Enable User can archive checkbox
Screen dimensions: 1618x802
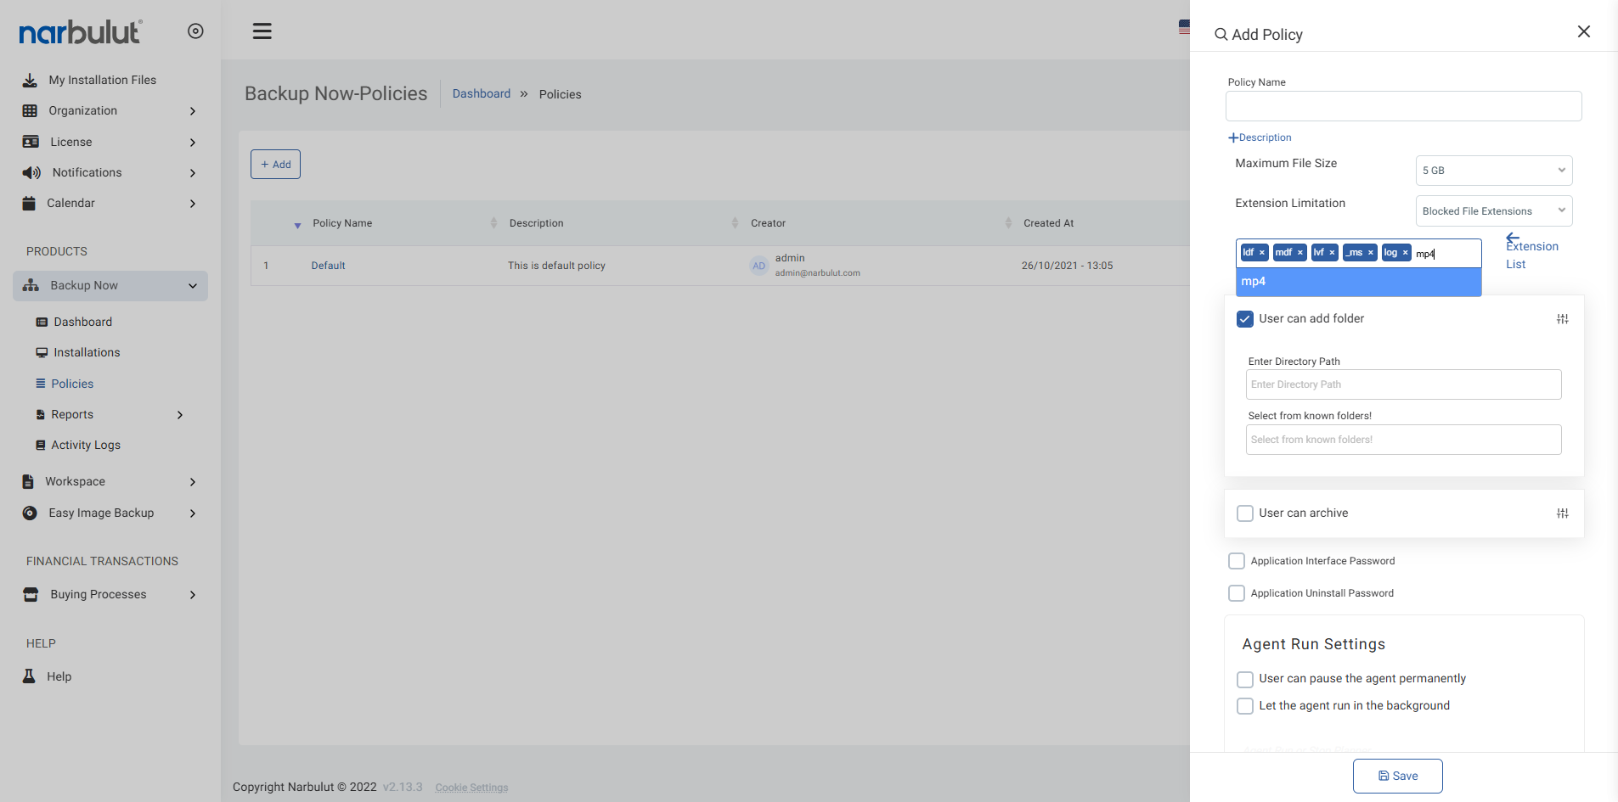click(1245, 513)
